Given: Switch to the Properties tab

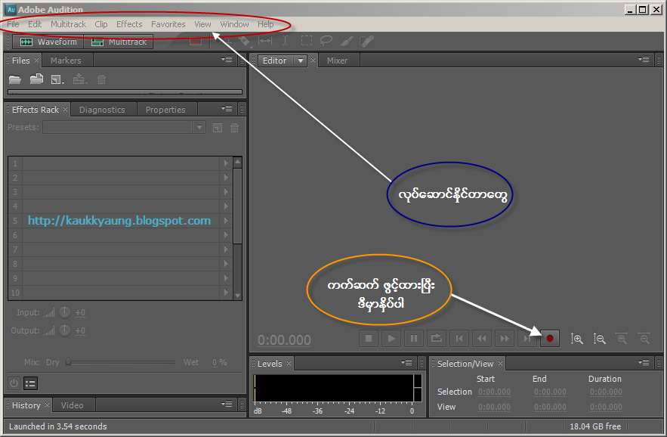Looking at the screenshot, I should 165,110.
